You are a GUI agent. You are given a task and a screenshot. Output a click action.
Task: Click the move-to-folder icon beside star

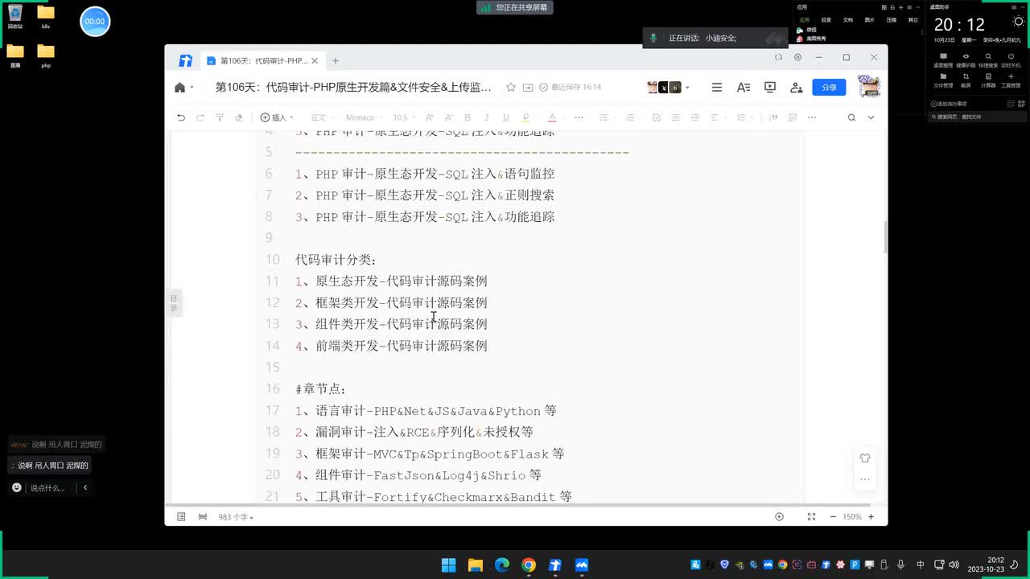click(528, 87)
